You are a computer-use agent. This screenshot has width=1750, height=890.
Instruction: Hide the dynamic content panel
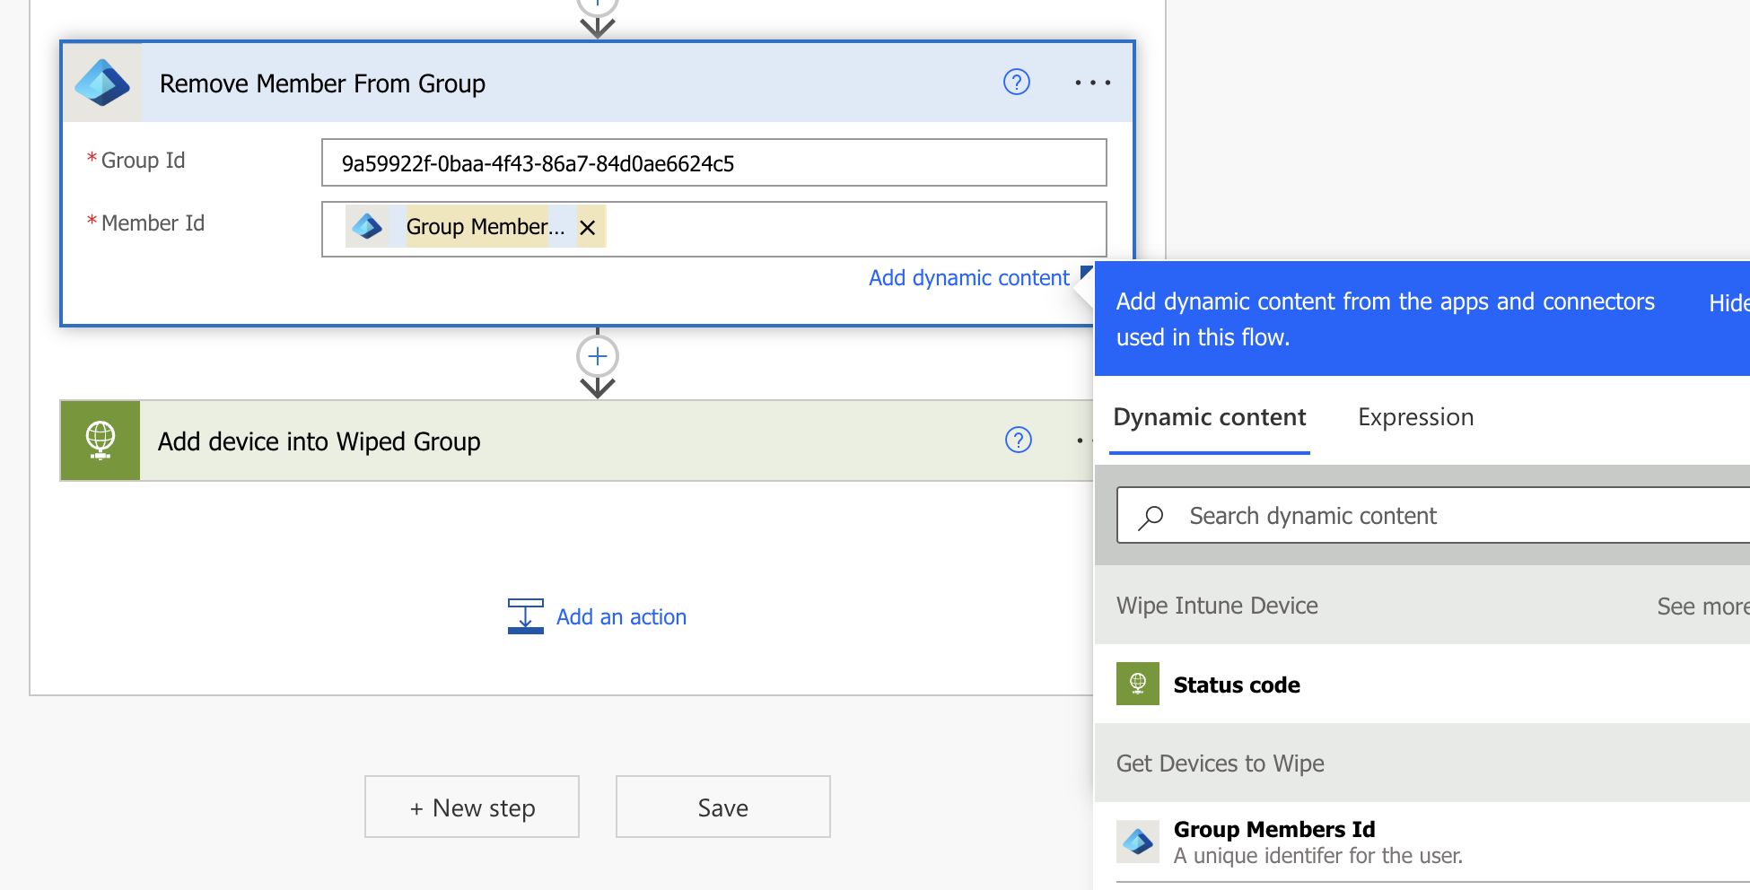tap(1728, 302)
